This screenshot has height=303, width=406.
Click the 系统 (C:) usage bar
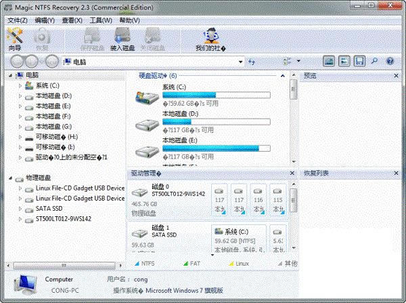[217, 95]
